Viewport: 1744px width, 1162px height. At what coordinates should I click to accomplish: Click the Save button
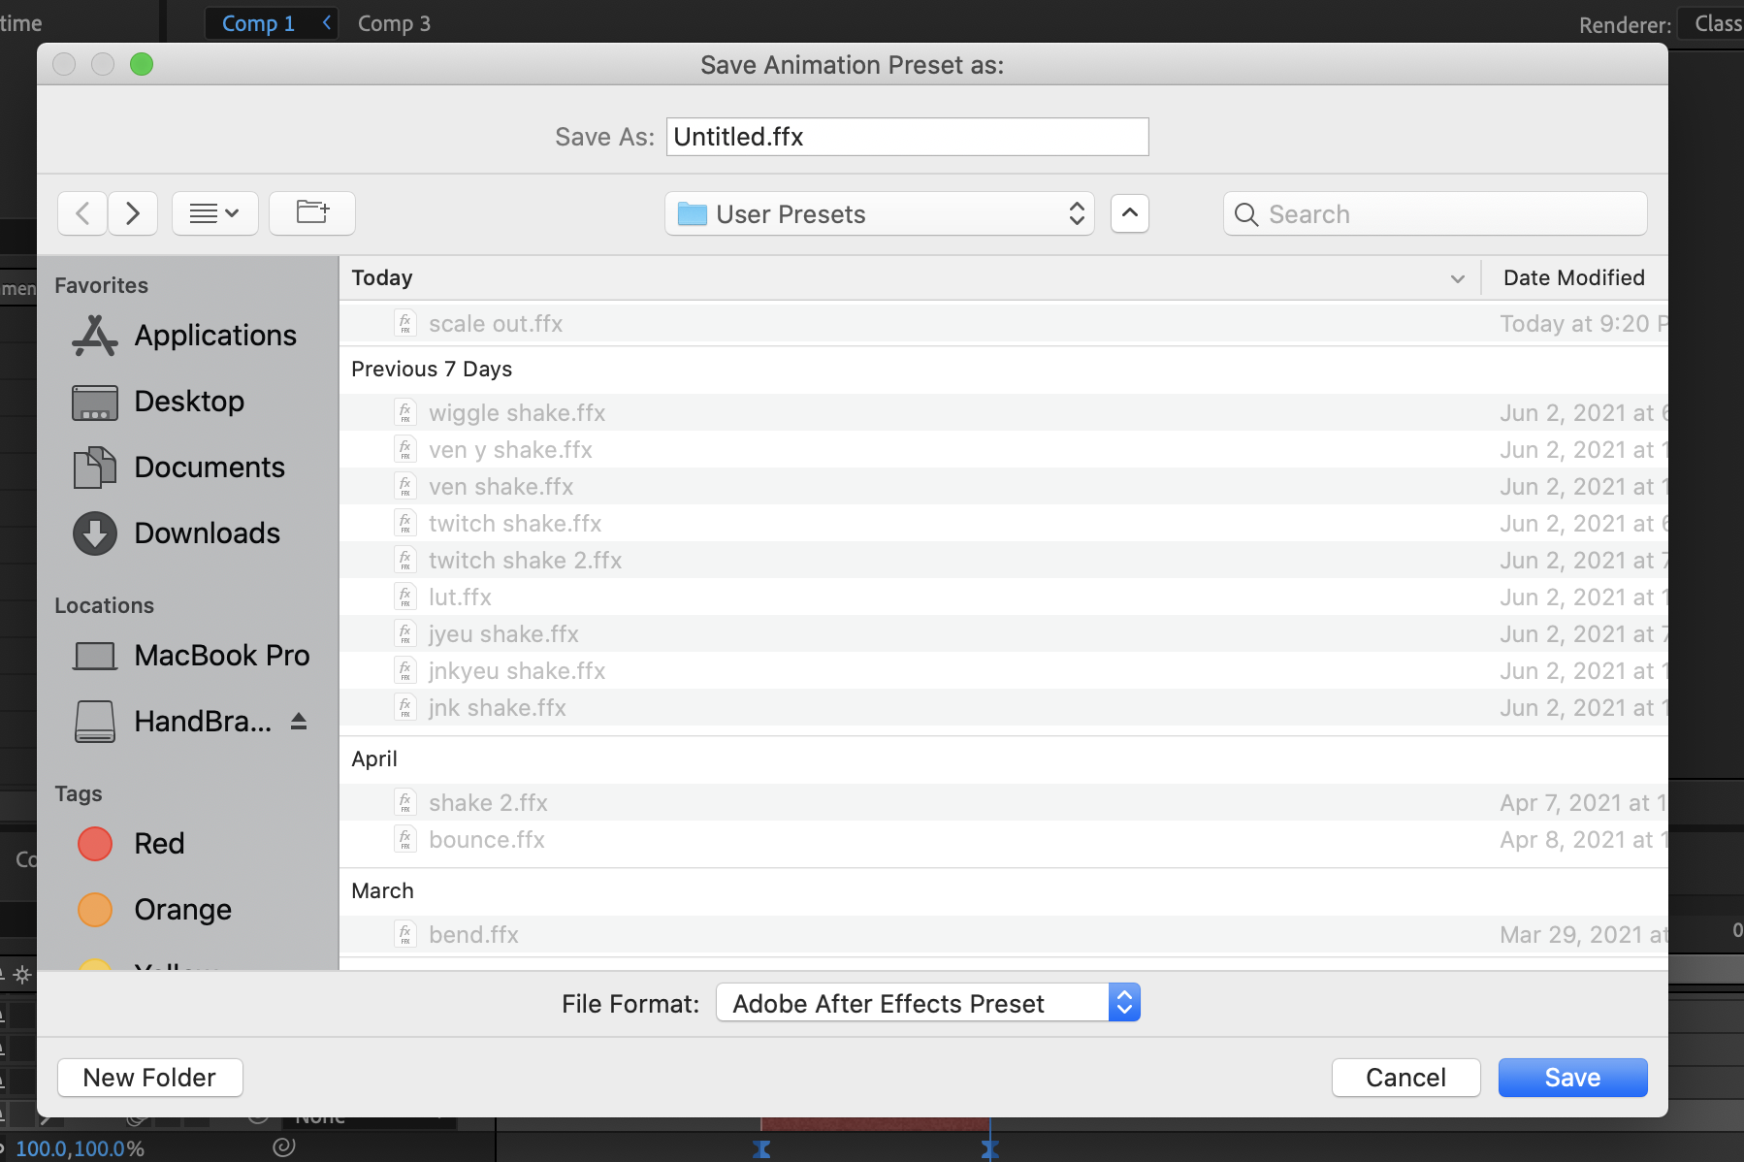pos(1571,1077)
